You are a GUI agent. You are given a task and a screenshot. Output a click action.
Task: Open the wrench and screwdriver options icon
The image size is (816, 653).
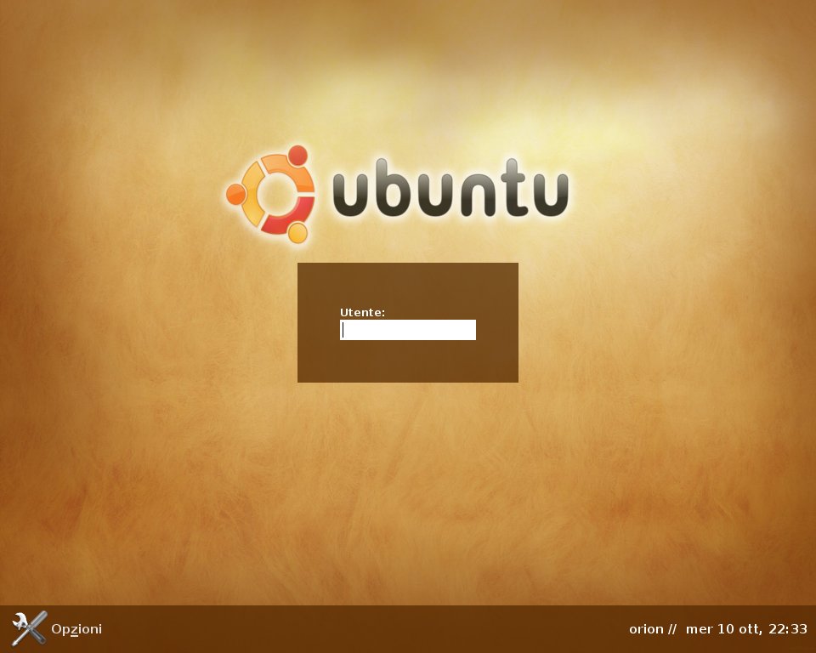click(x=29, y=628)
